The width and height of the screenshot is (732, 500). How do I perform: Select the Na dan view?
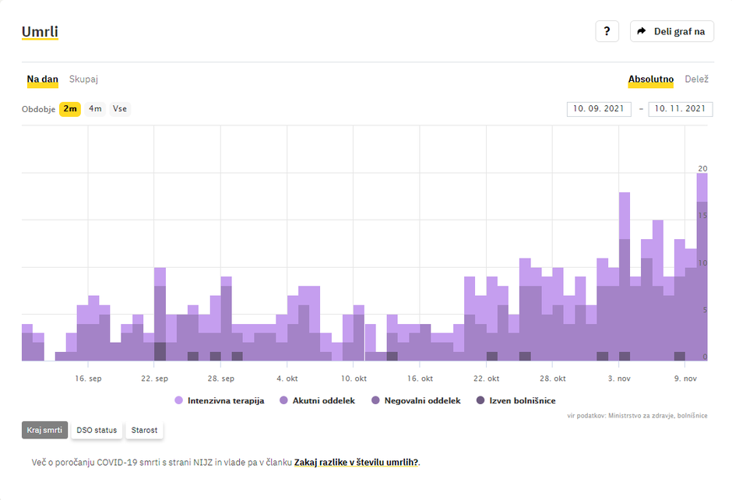point(43,79)
